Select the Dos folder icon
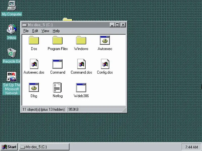Image resolution: width=202 pixels, height=151 pixels. pos(34,40)
